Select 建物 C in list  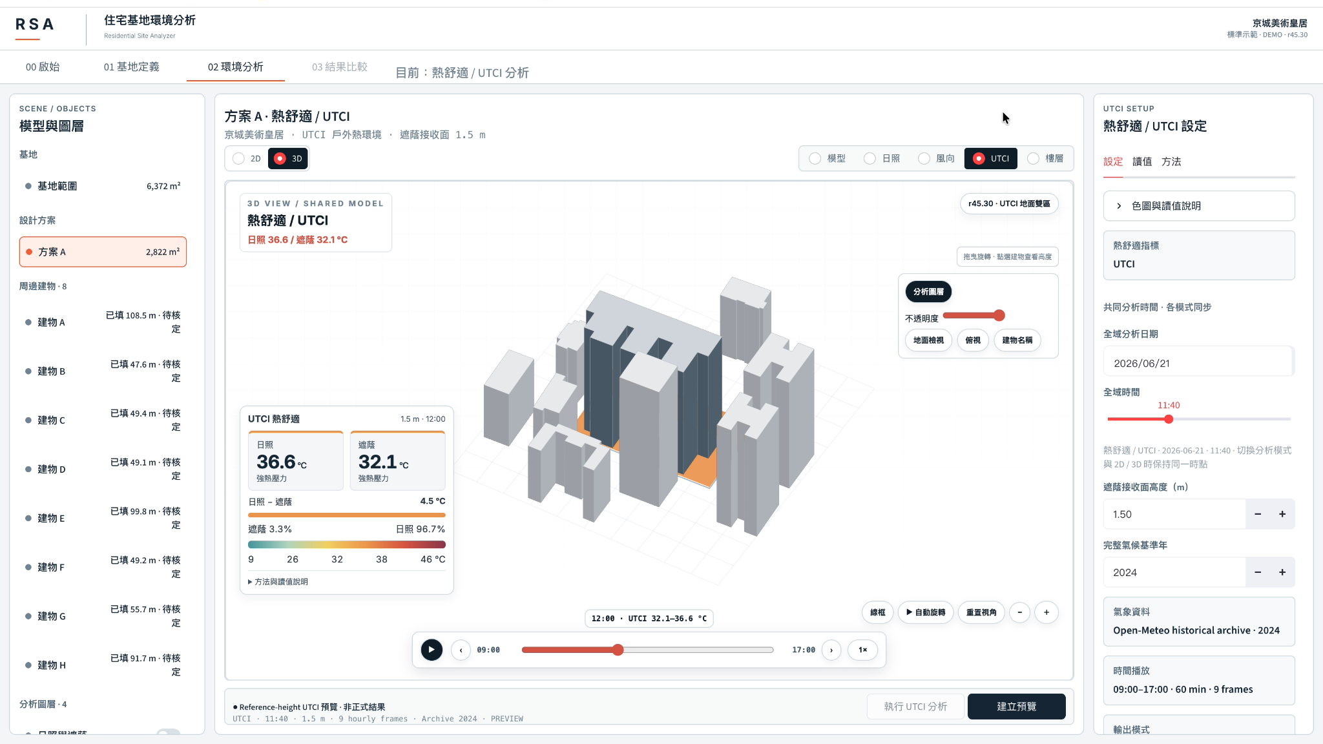click(x=103, y=420)
